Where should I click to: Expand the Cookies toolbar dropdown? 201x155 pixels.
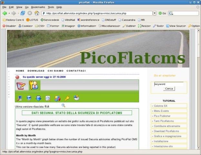tap(25, 26)
